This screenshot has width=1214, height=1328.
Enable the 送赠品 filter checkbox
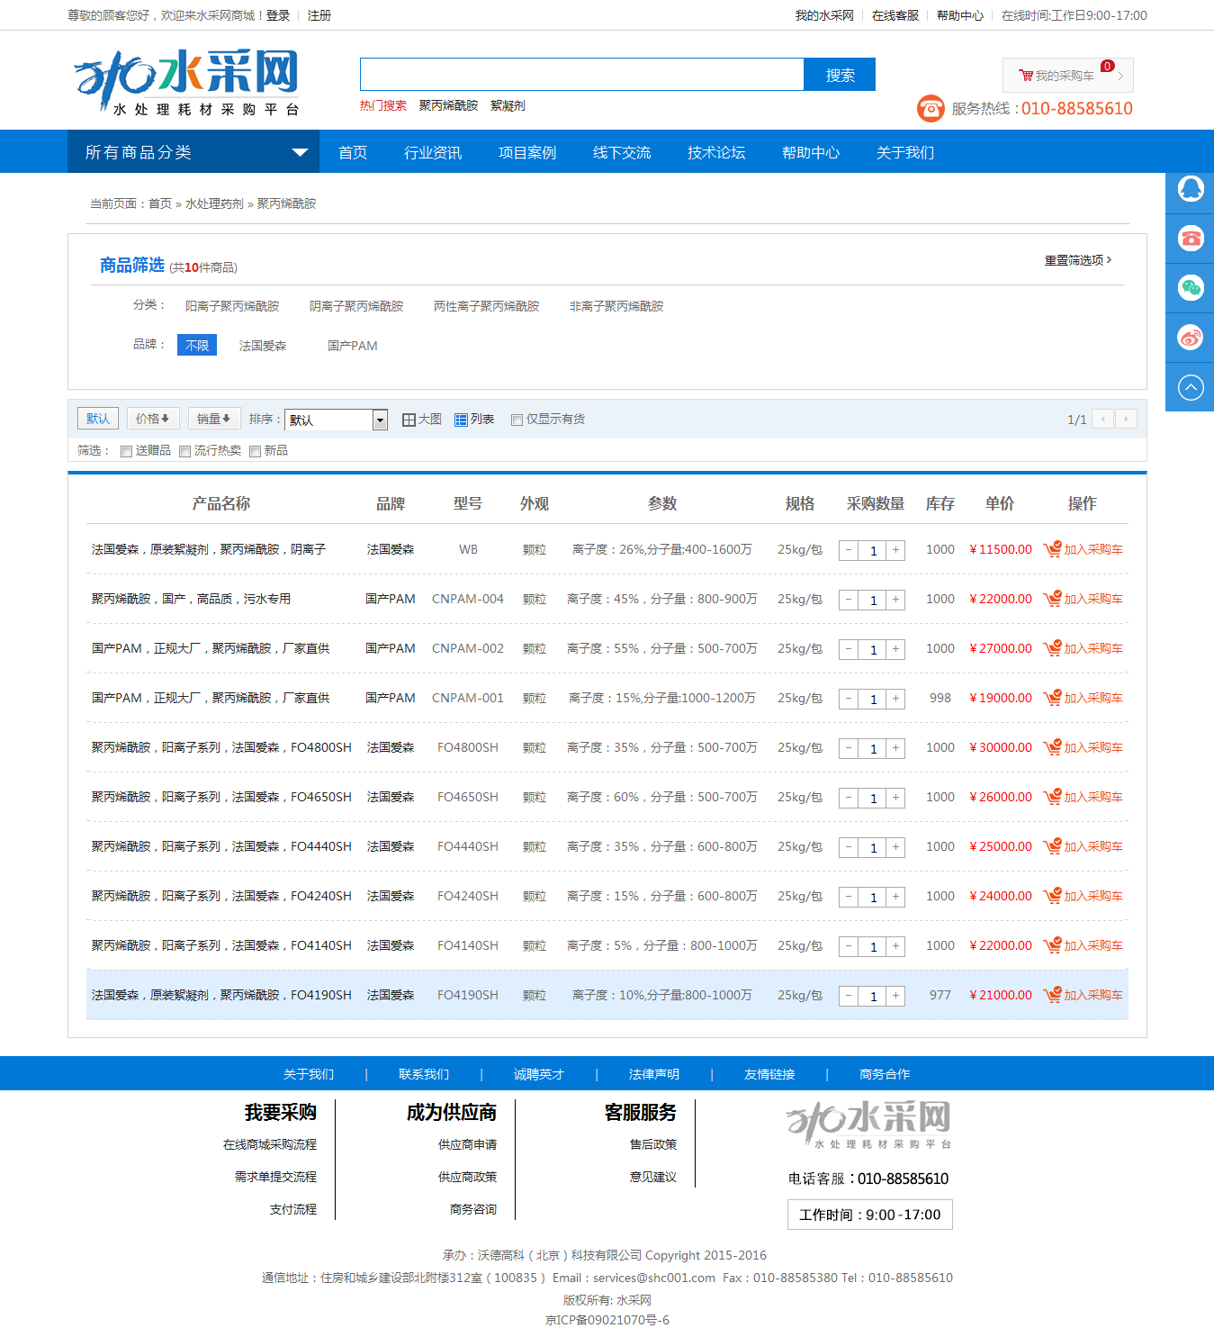coord(126,451)
